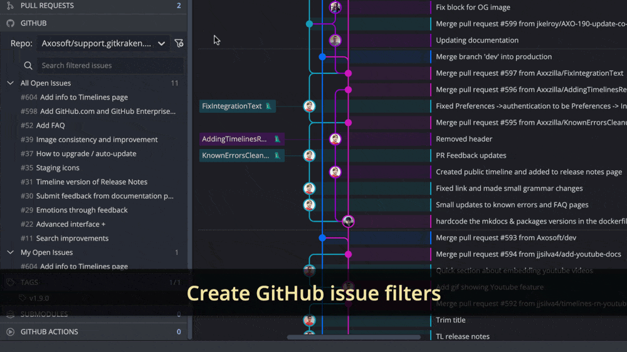
Task: Click avatar on Updating documentation commit
Action: click(x=335, y=40)
